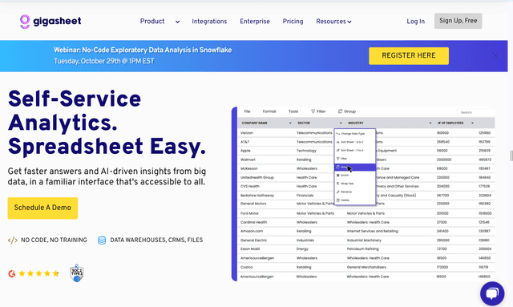513x307 pixels.
Task: Open the Product menu
Action: (152, 22)
